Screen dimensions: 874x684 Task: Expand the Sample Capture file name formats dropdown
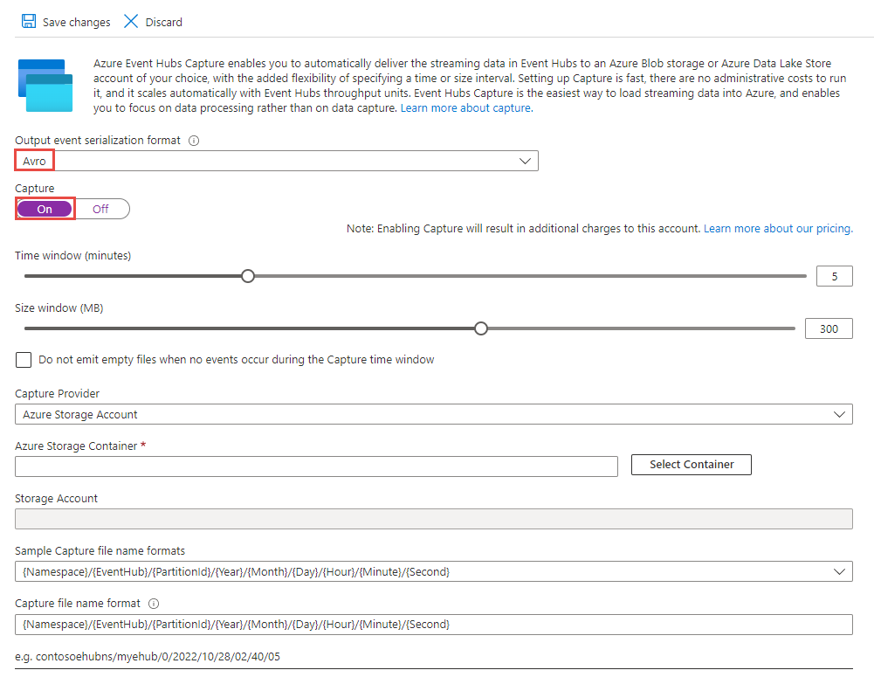pyautogui.click(x=841, y=570)
